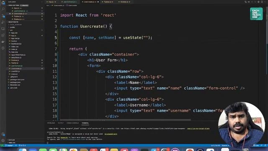268x151 pixels.
Task: Click the cursor position indicator in status bar
Action: tap(215, 146)
